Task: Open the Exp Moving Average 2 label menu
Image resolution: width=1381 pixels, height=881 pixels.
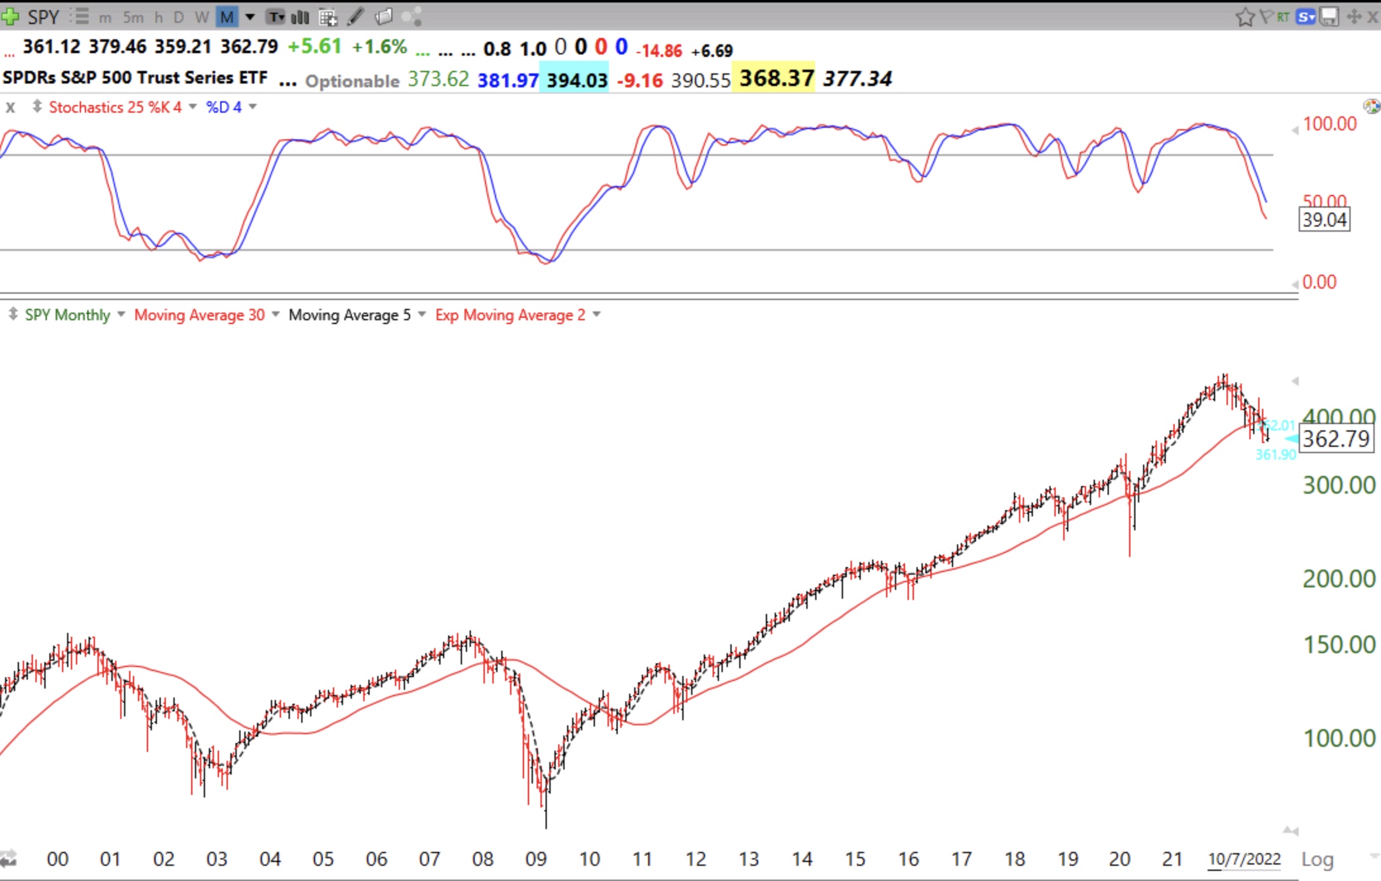Action: [509, 315]
